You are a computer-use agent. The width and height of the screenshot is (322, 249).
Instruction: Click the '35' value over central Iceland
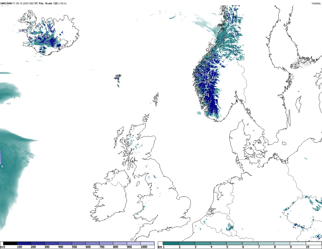coord(47,36)
